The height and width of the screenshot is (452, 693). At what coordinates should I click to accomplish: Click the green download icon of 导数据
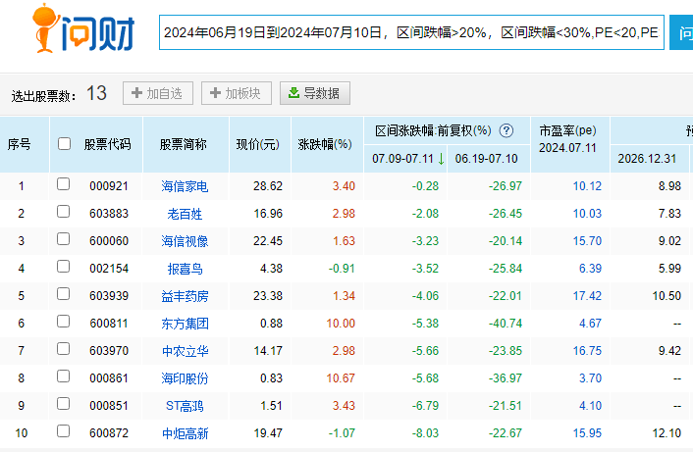(293, 93)
